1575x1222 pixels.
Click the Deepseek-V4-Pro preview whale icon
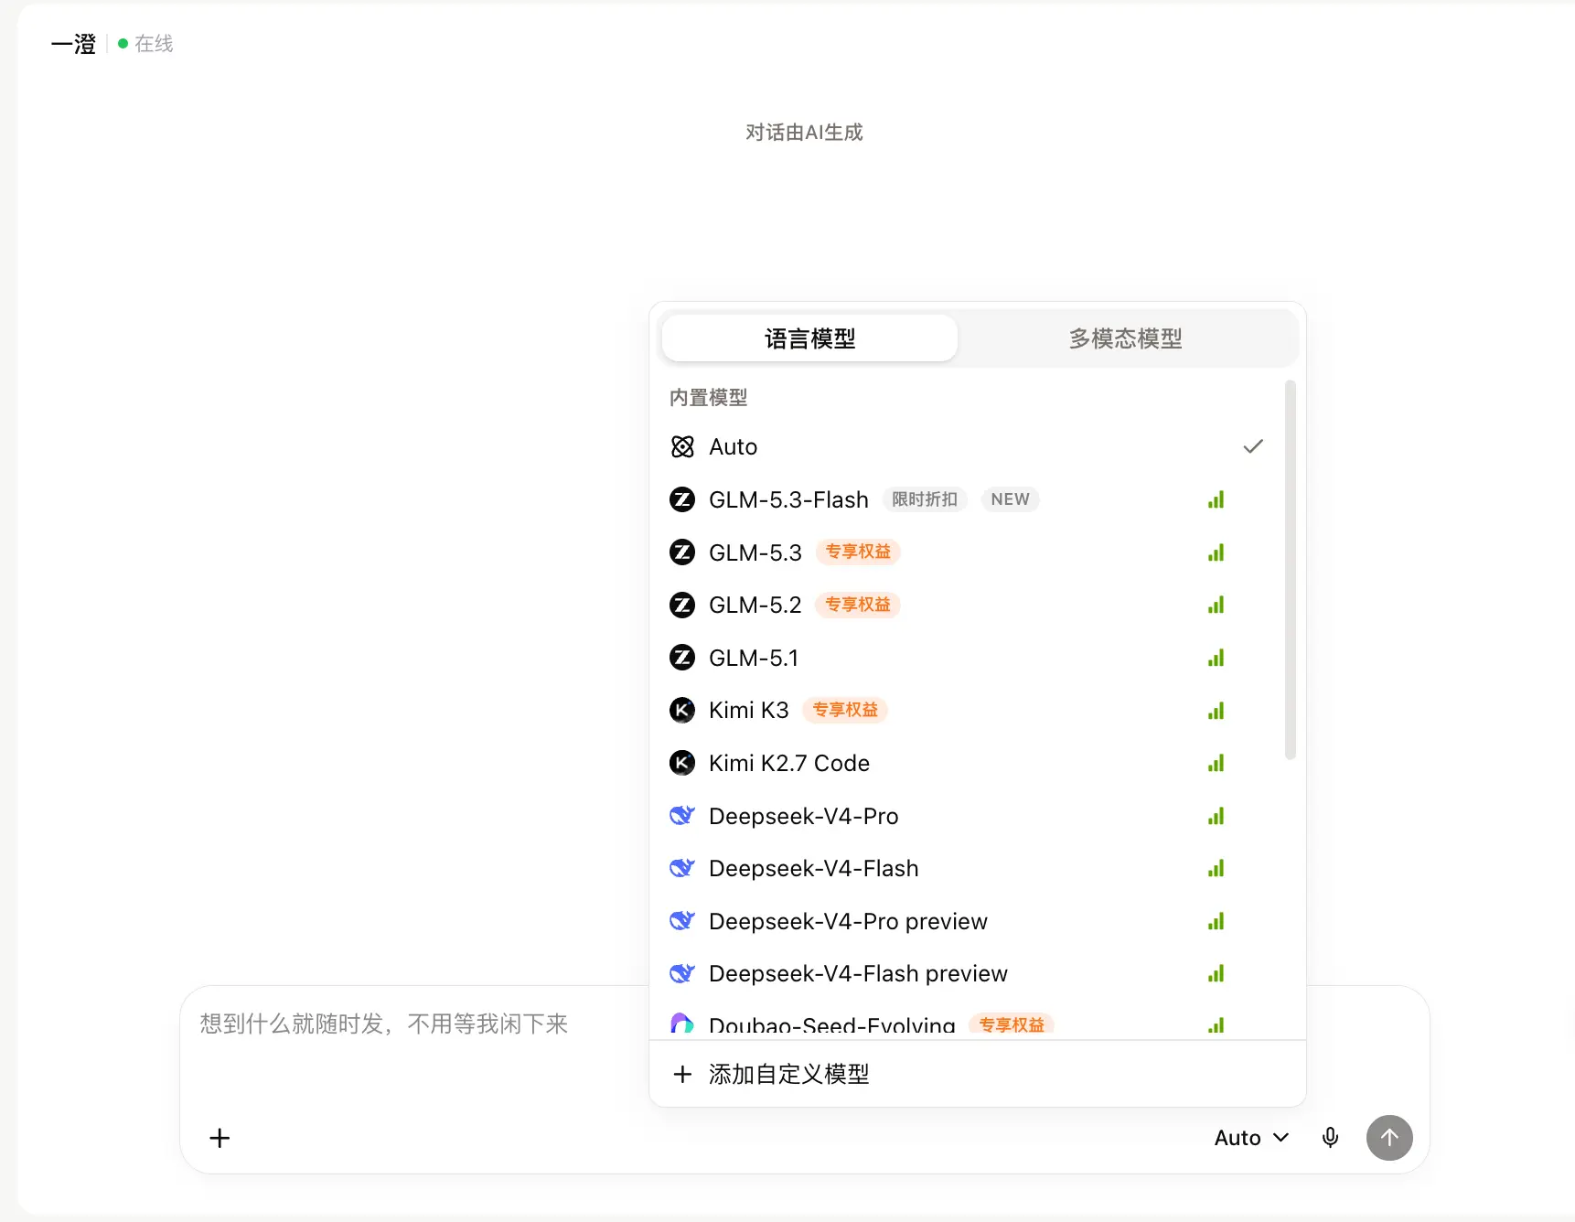(682, 920)
